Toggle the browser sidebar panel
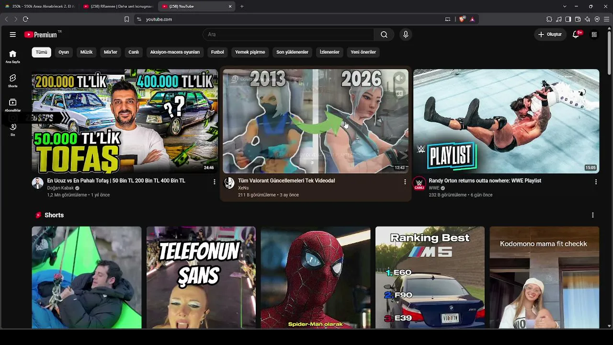 pyautogui.click(x=568, y=19)
